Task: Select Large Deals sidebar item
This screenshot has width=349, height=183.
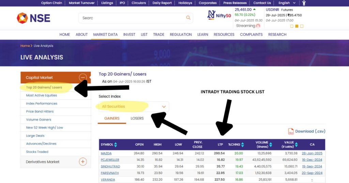Action: (35, 136)
